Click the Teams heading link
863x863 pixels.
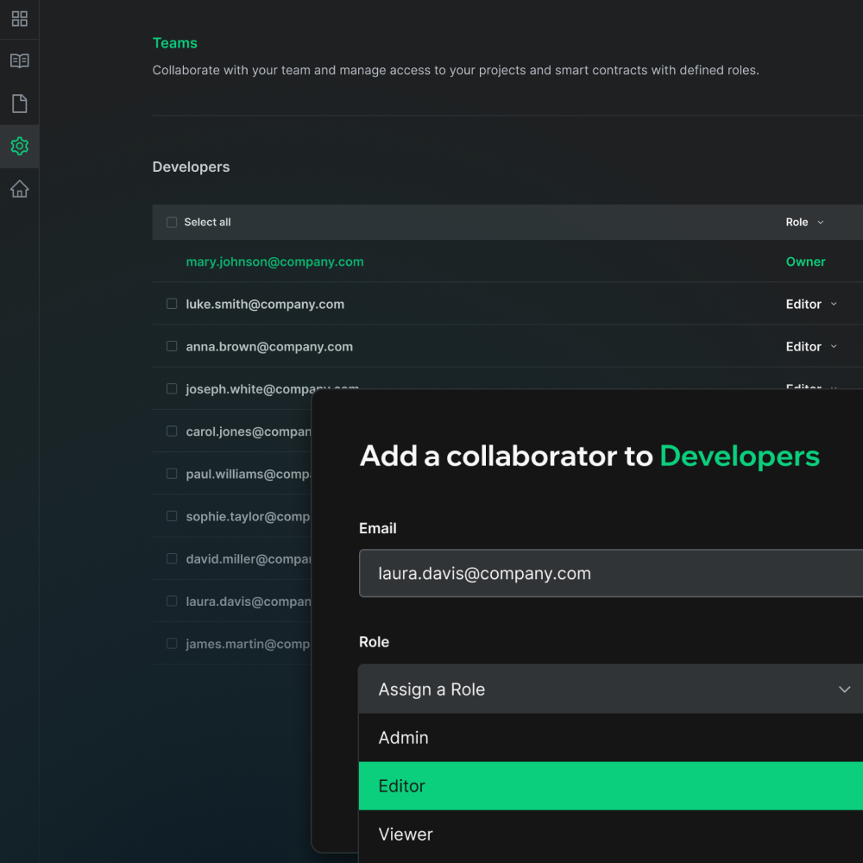coord(175,43)
